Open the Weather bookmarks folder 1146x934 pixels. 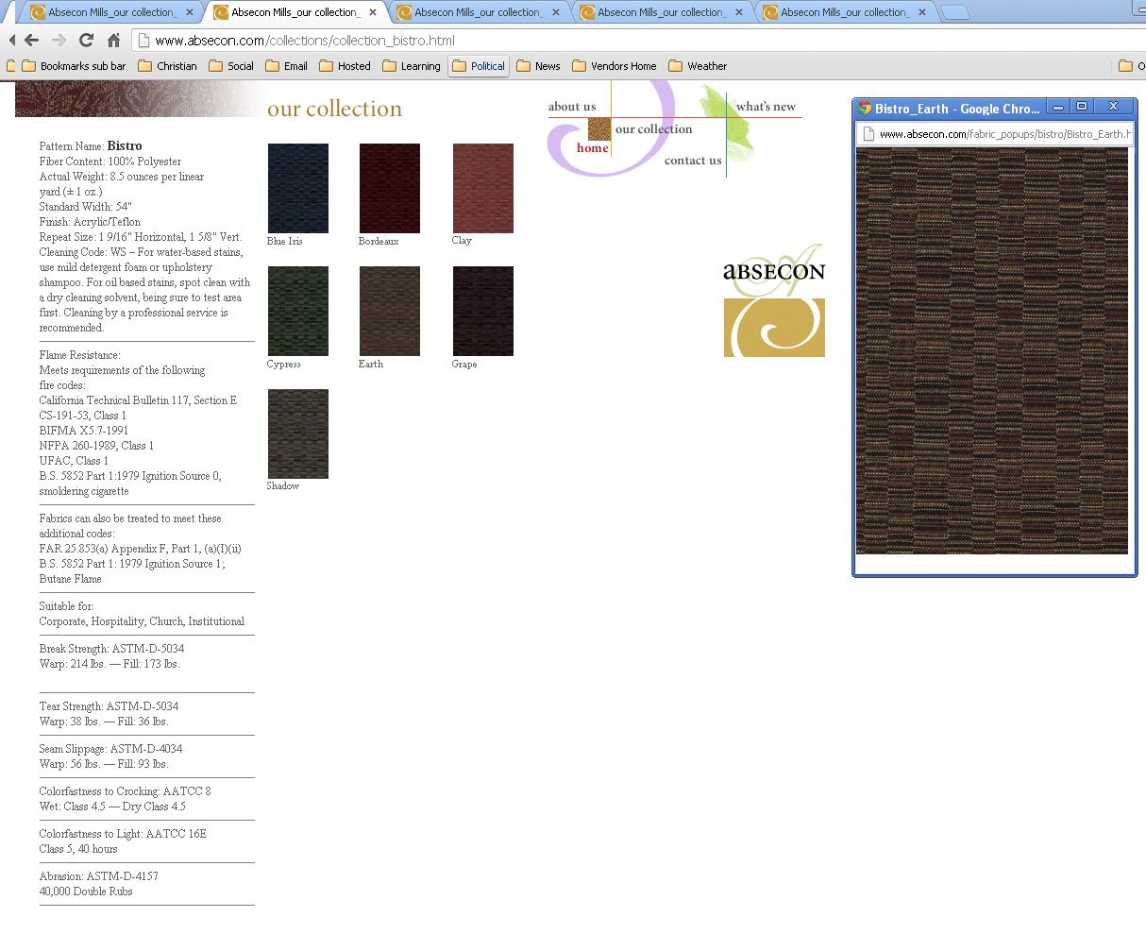[698, 66]
